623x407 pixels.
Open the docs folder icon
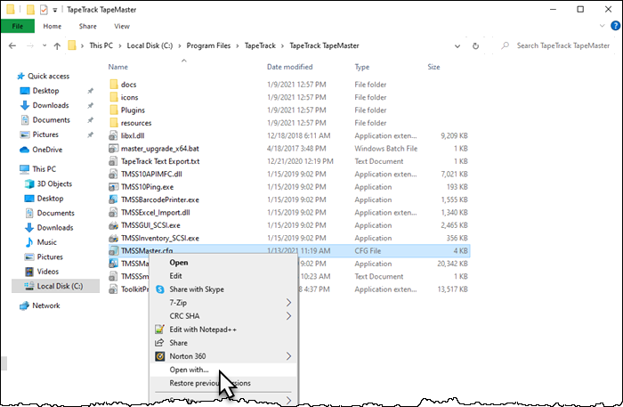(x=114, y=85)
